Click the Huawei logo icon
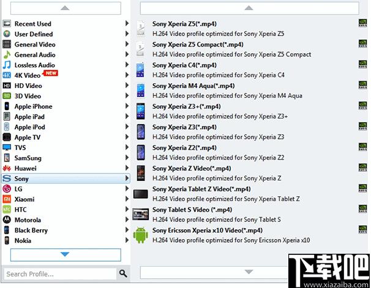The image size is (371, 288). (x=7, y=168)
